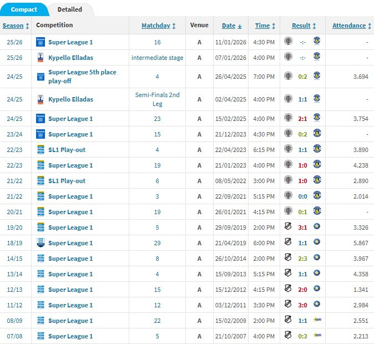
Task: Sort table by Season column
Action: point(16,26)
